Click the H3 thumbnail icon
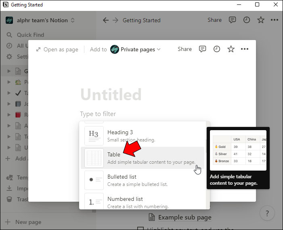 tap(94, 136)
